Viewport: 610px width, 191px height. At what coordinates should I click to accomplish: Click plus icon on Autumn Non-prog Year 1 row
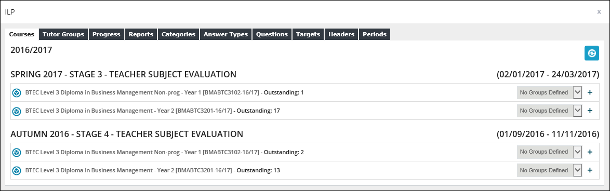tap(590, 152)
